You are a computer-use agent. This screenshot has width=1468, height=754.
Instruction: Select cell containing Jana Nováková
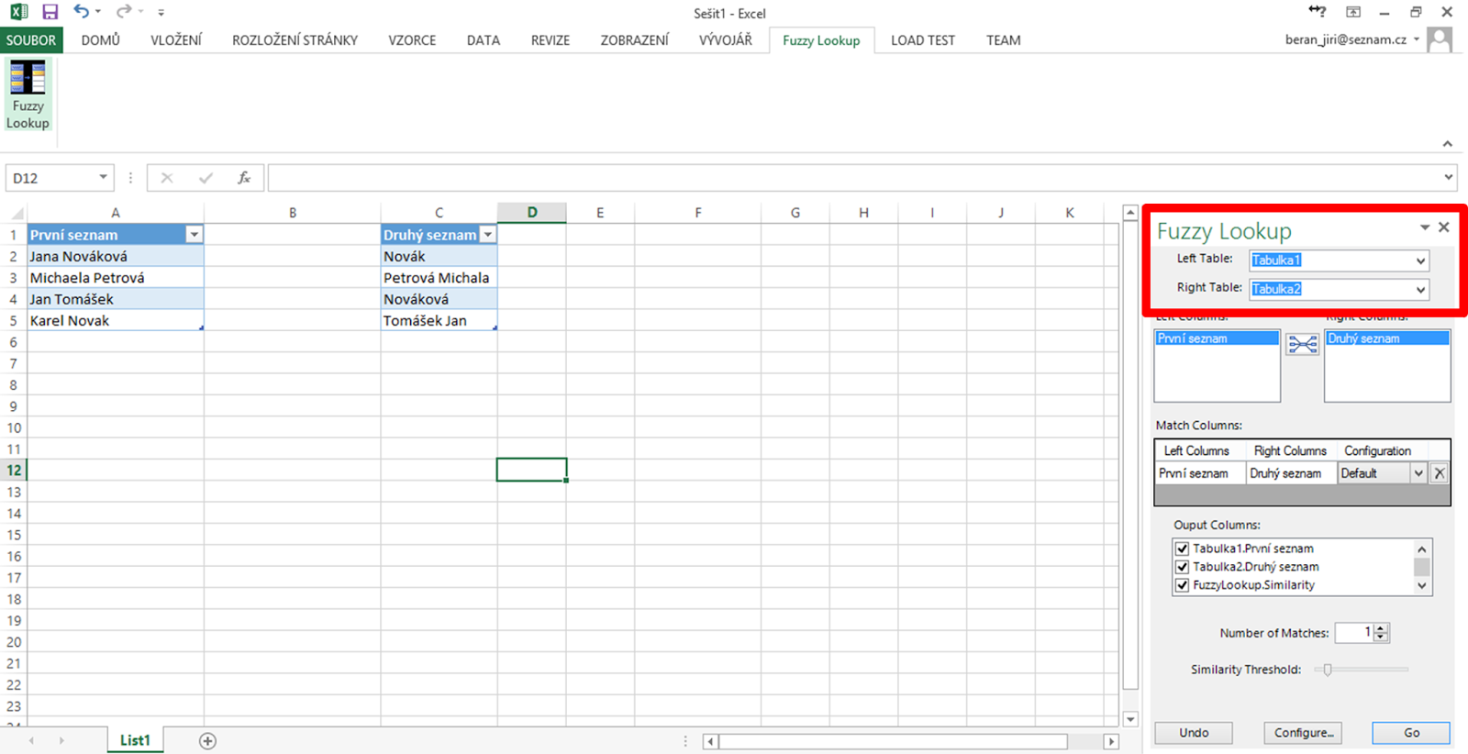[x=116, y=257]
